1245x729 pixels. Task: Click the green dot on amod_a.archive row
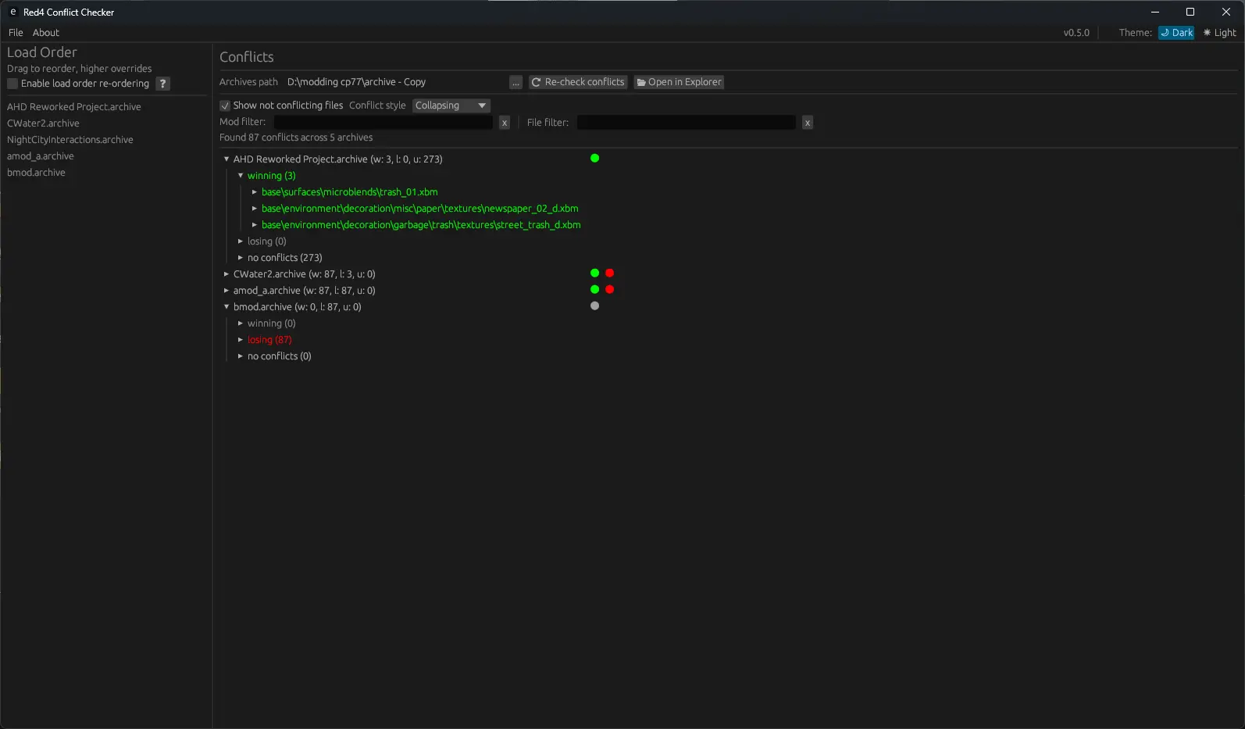click(x=594, y=289)
